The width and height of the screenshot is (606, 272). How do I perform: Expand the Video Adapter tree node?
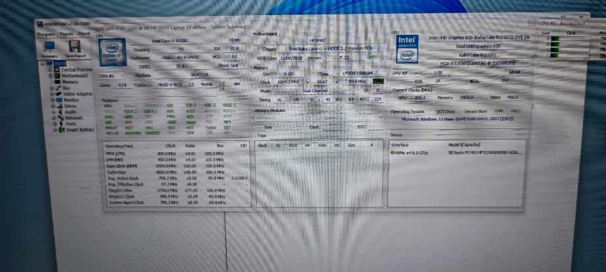coord(52,94)
